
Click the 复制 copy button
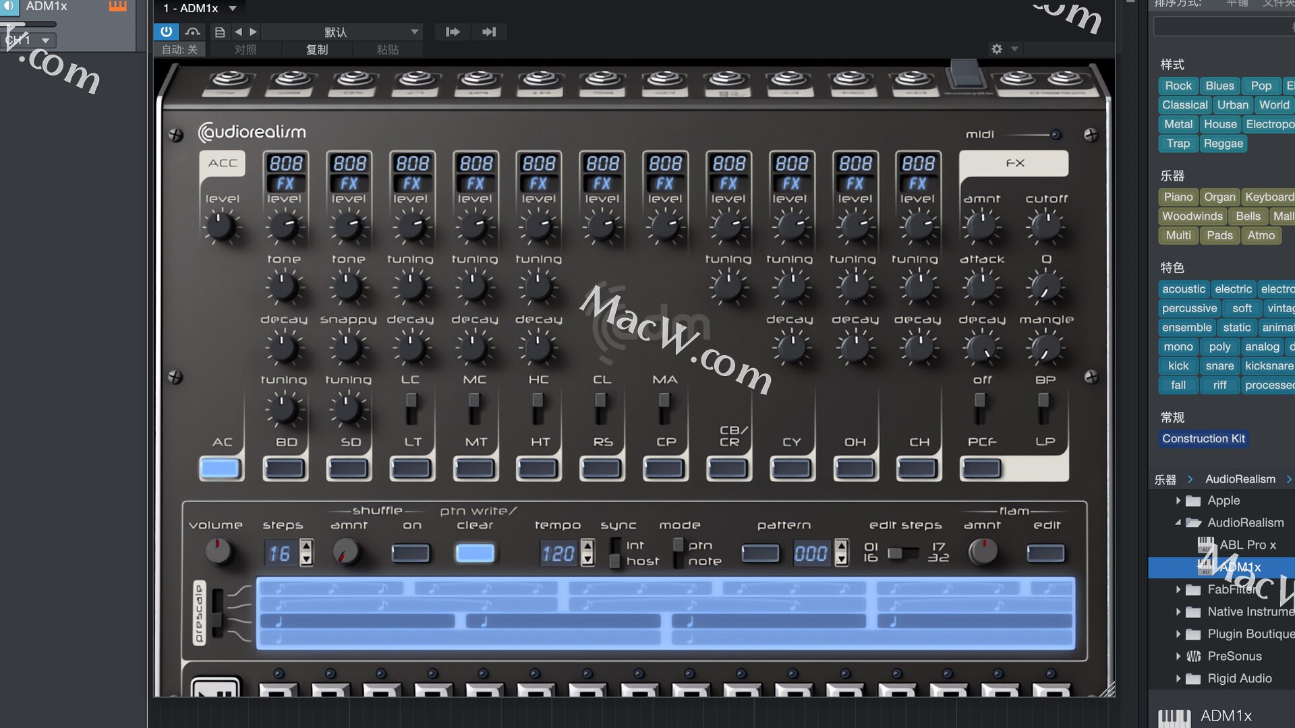click(x=317, y=50)
